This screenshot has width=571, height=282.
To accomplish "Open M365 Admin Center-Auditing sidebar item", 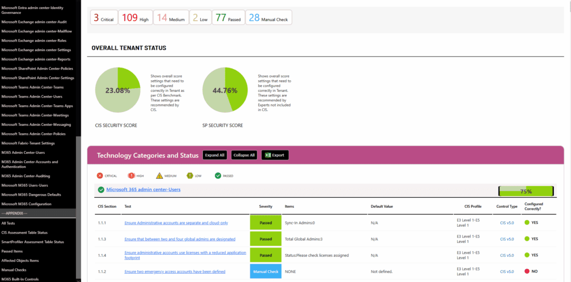I will (26, 176).
